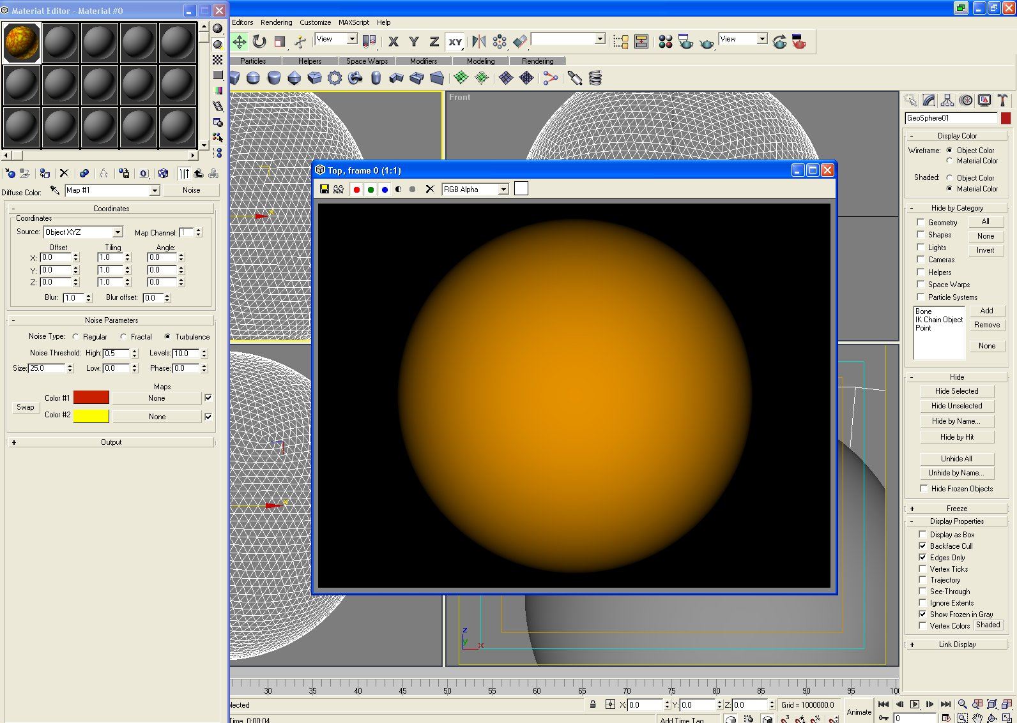Image resolution: width=1017 pixels, height=723 pixels.
Task: Click Go to Parent icon
Action: pyautogui.click(x=199, y=173)
